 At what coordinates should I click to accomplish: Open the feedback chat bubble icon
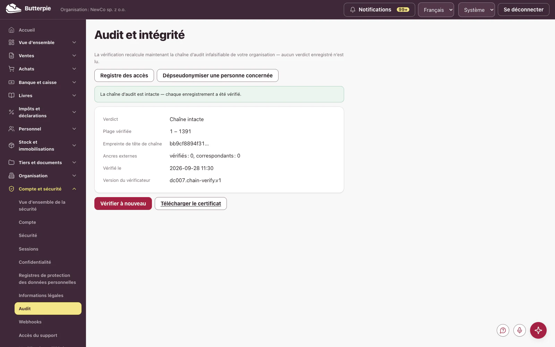tap(503, 330)
